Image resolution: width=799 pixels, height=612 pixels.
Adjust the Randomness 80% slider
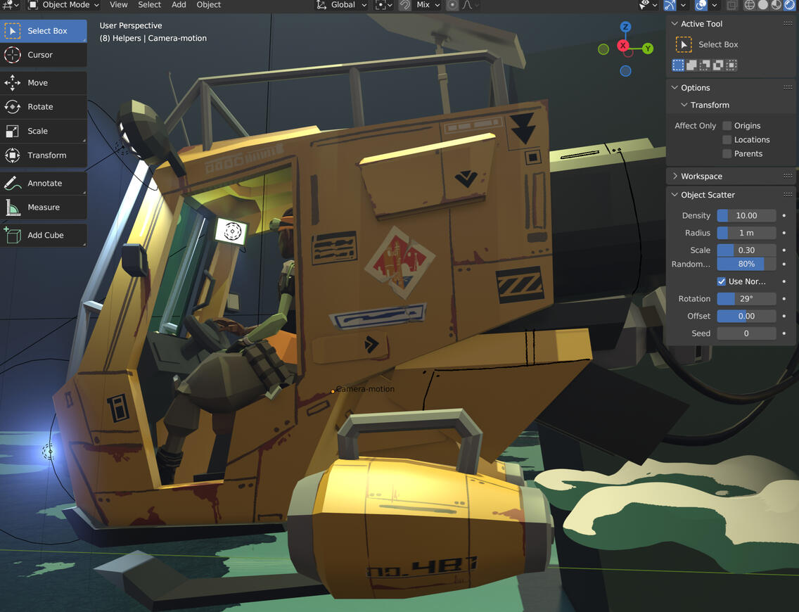pyautogui.click(x=746, y=264)
